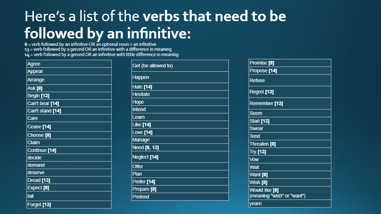Select the "Get (be allowed to)" cell
The image size is (381, 214).
point(180,66)
